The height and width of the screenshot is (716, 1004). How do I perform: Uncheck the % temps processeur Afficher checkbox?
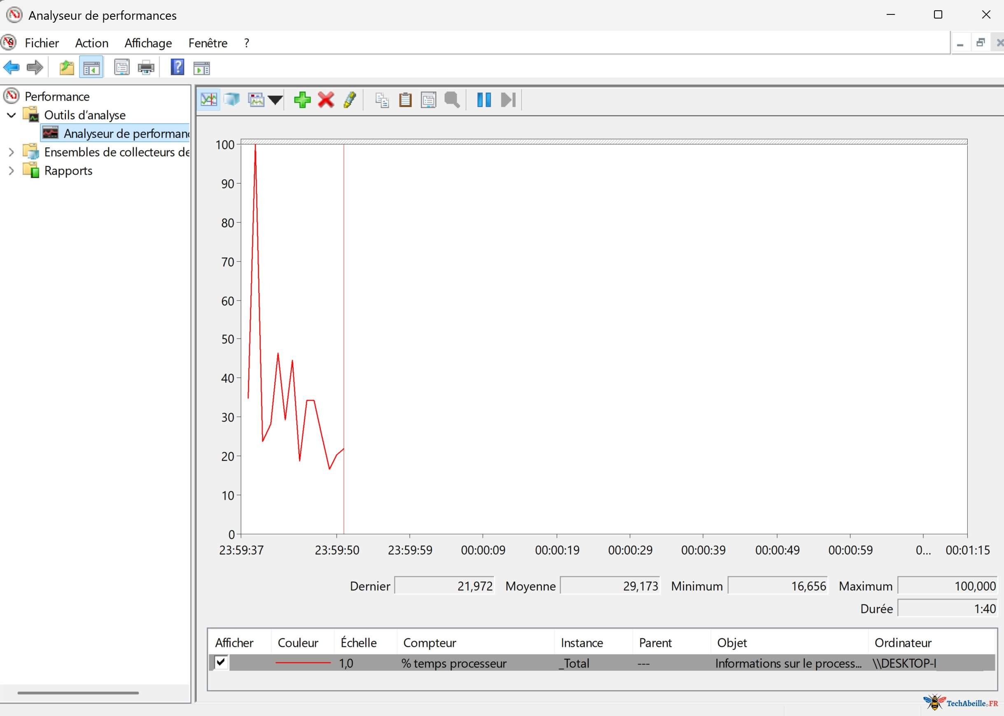221,662
